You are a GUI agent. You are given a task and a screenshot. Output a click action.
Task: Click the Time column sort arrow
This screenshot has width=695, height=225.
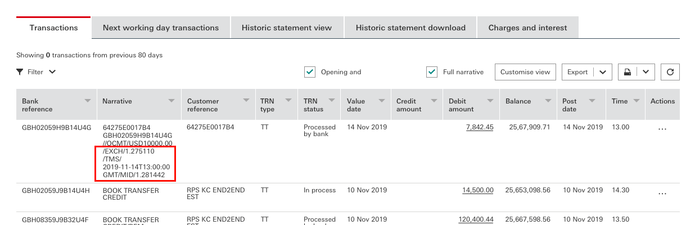(x=636, y=101)
